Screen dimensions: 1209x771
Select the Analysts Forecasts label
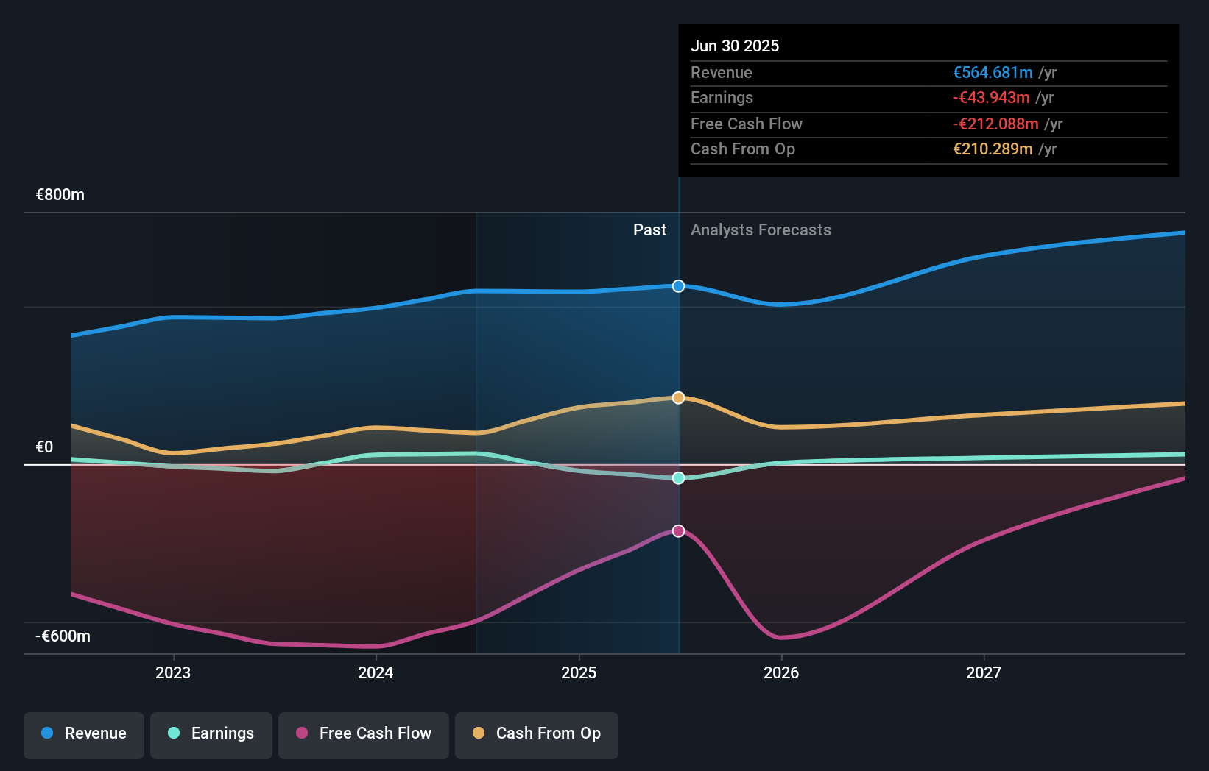coord(761,230)
